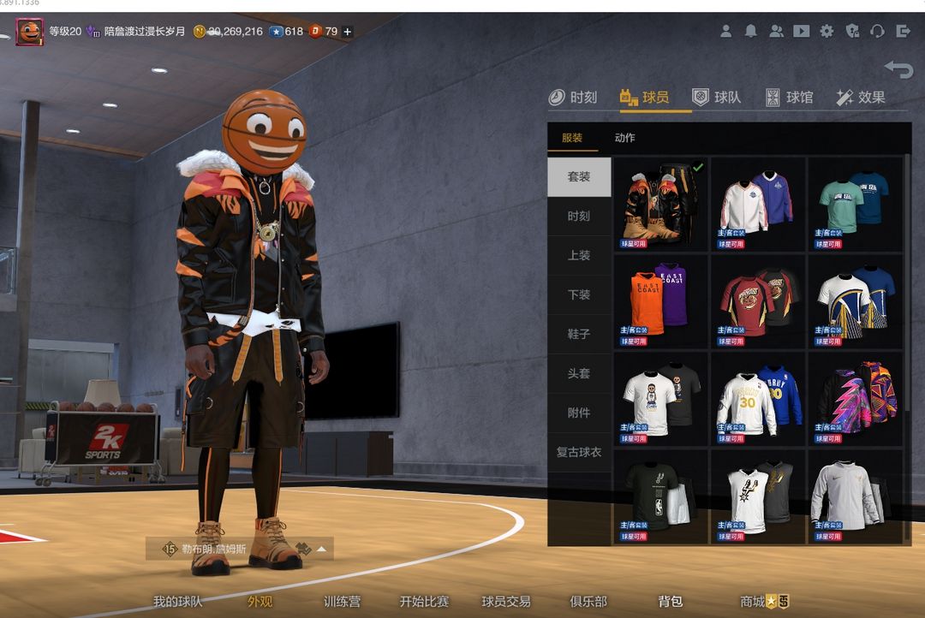Select the white and blue jacket outfit
This screenshot has width=925, height=618.
click(758, 204)
